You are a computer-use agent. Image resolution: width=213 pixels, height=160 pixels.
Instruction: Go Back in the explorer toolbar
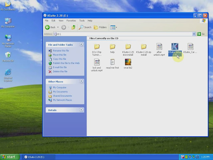point(50,27)
